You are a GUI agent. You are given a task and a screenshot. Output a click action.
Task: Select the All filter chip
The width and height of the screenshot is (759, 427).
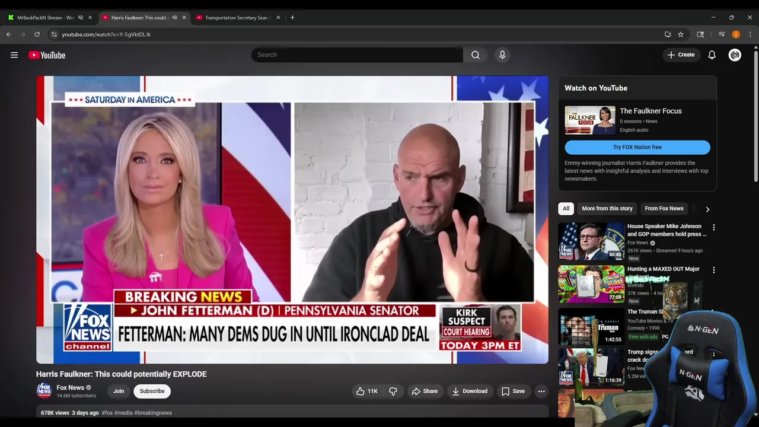click(x=566, y=209)
